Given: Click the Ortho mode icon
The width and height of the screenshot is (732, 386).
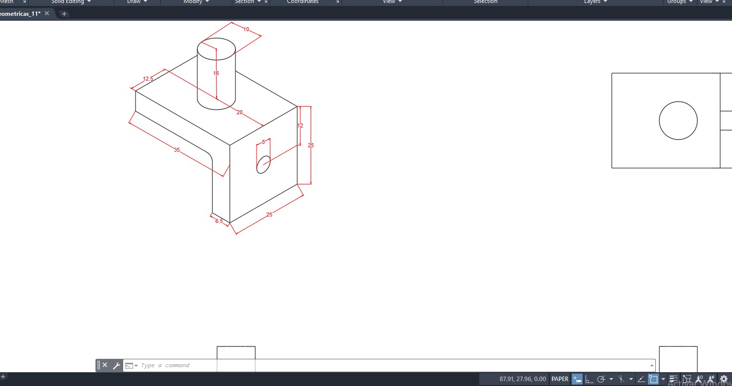Looking at the screenshot, I should 589,379.
